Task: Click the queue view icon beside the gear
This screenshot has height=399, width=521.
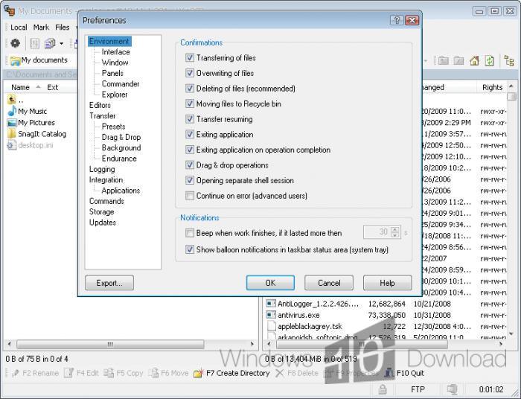Action: 34,43
